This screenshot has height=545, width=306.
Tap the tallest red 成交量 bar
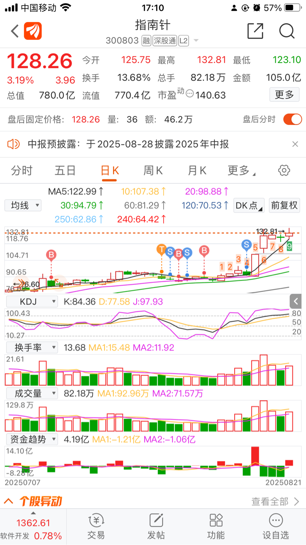click(264, 416)
